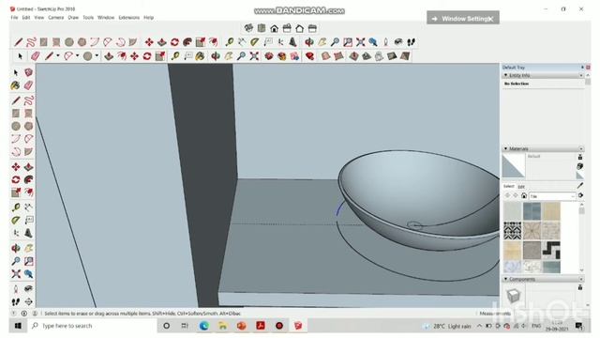Select the Paint Bucket tool in left toolbar
600x338 pixels.
tap(16, 85)
